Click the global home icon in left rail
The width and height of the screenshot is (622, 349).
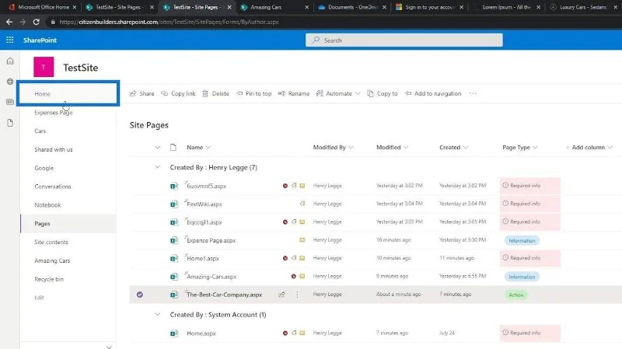click(x=10, y=61)
